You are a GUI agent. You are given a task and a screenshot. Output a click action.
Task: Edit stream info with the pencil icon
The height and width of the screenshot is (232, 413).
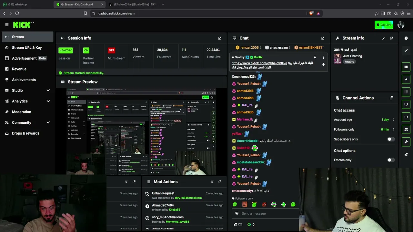tap(384, 38)
